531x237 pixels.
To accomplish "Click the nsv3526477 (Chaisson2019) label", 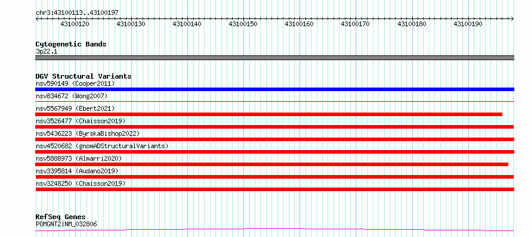I will [x=81, y=121].
